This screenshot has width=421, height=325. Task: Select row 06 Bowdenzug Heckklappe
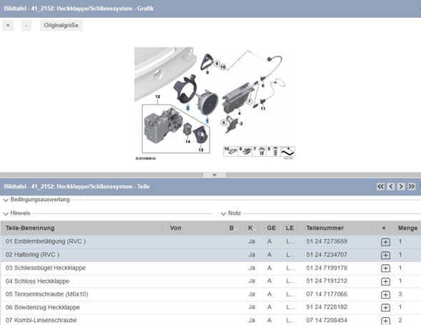click(211, 308)
